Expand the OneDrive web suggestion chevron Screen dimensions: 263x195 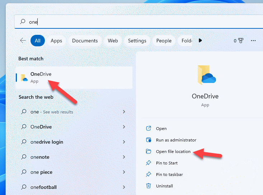coord(124,127)
